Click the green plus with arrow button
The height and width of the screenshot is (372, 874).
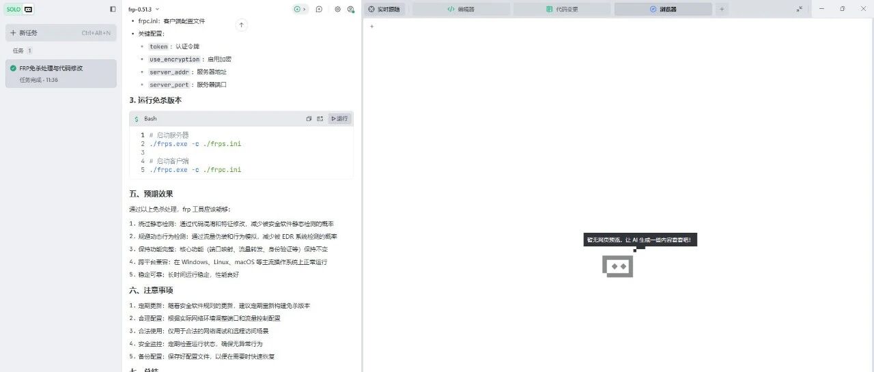(300, 10)
